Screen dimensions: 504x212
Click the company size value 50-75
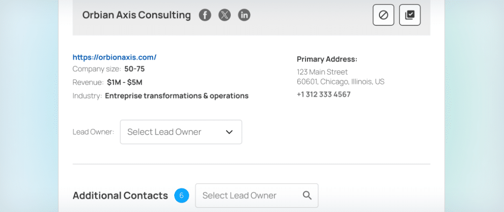[x=134, y=69]
